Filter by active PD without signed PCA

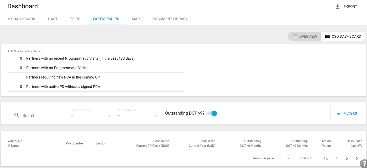click(x=63, y=87)
